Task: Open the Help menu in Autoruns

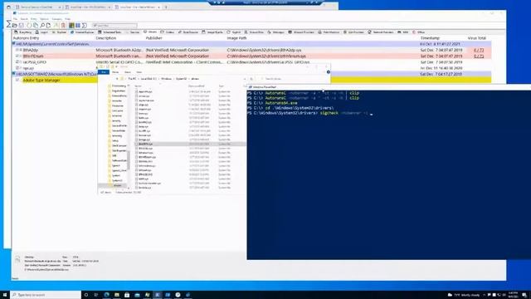Action: [68, 19]
